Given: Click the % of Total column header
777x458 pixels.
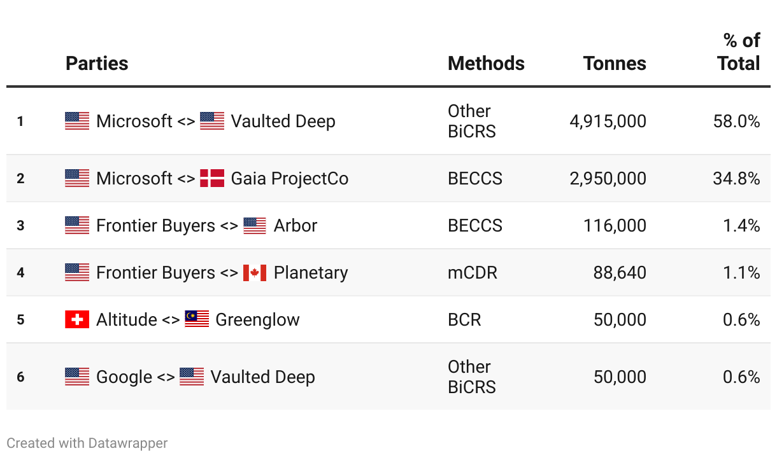Looking at the screenshot, I should pyautogui.click(x=740, y=52).
